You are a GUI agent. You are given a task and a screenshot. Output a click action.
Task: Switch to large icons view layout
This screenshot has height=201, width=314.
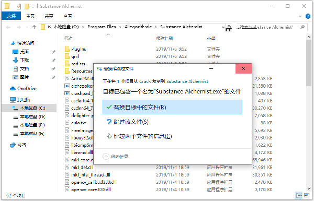pyautogui.click(x=307, y=195)
